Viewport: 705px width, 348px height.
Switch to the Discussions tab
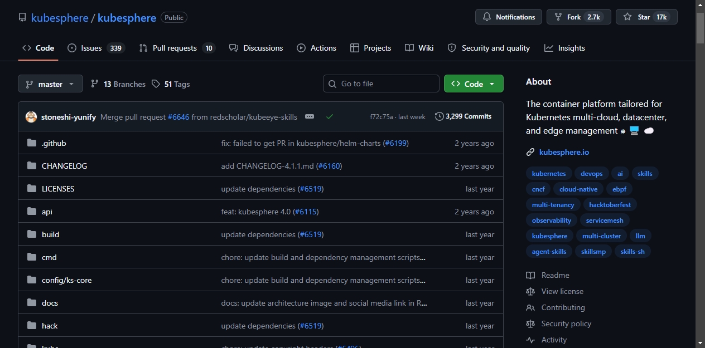pos(256,48)
